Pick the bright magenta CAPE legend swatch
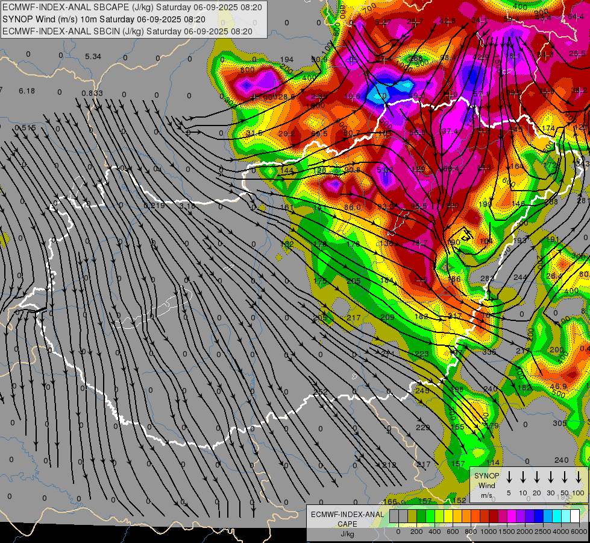Image resolution: width=590 pixels, height=543 pixels. (512, 516)
